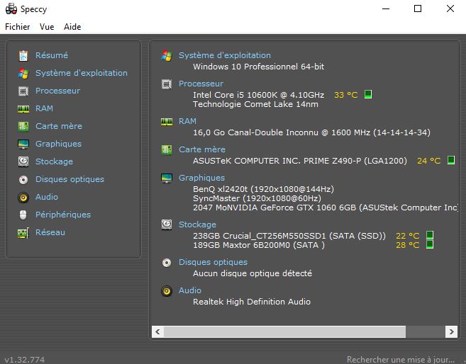Select Processeur section in sidebar
Viewport: 466px width, 364px height.
pos(57,91)
